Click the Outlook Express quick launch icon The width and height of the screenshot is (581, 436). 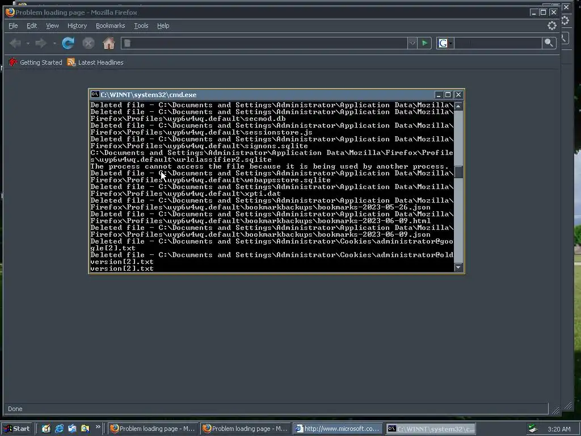tap(72, 429)
